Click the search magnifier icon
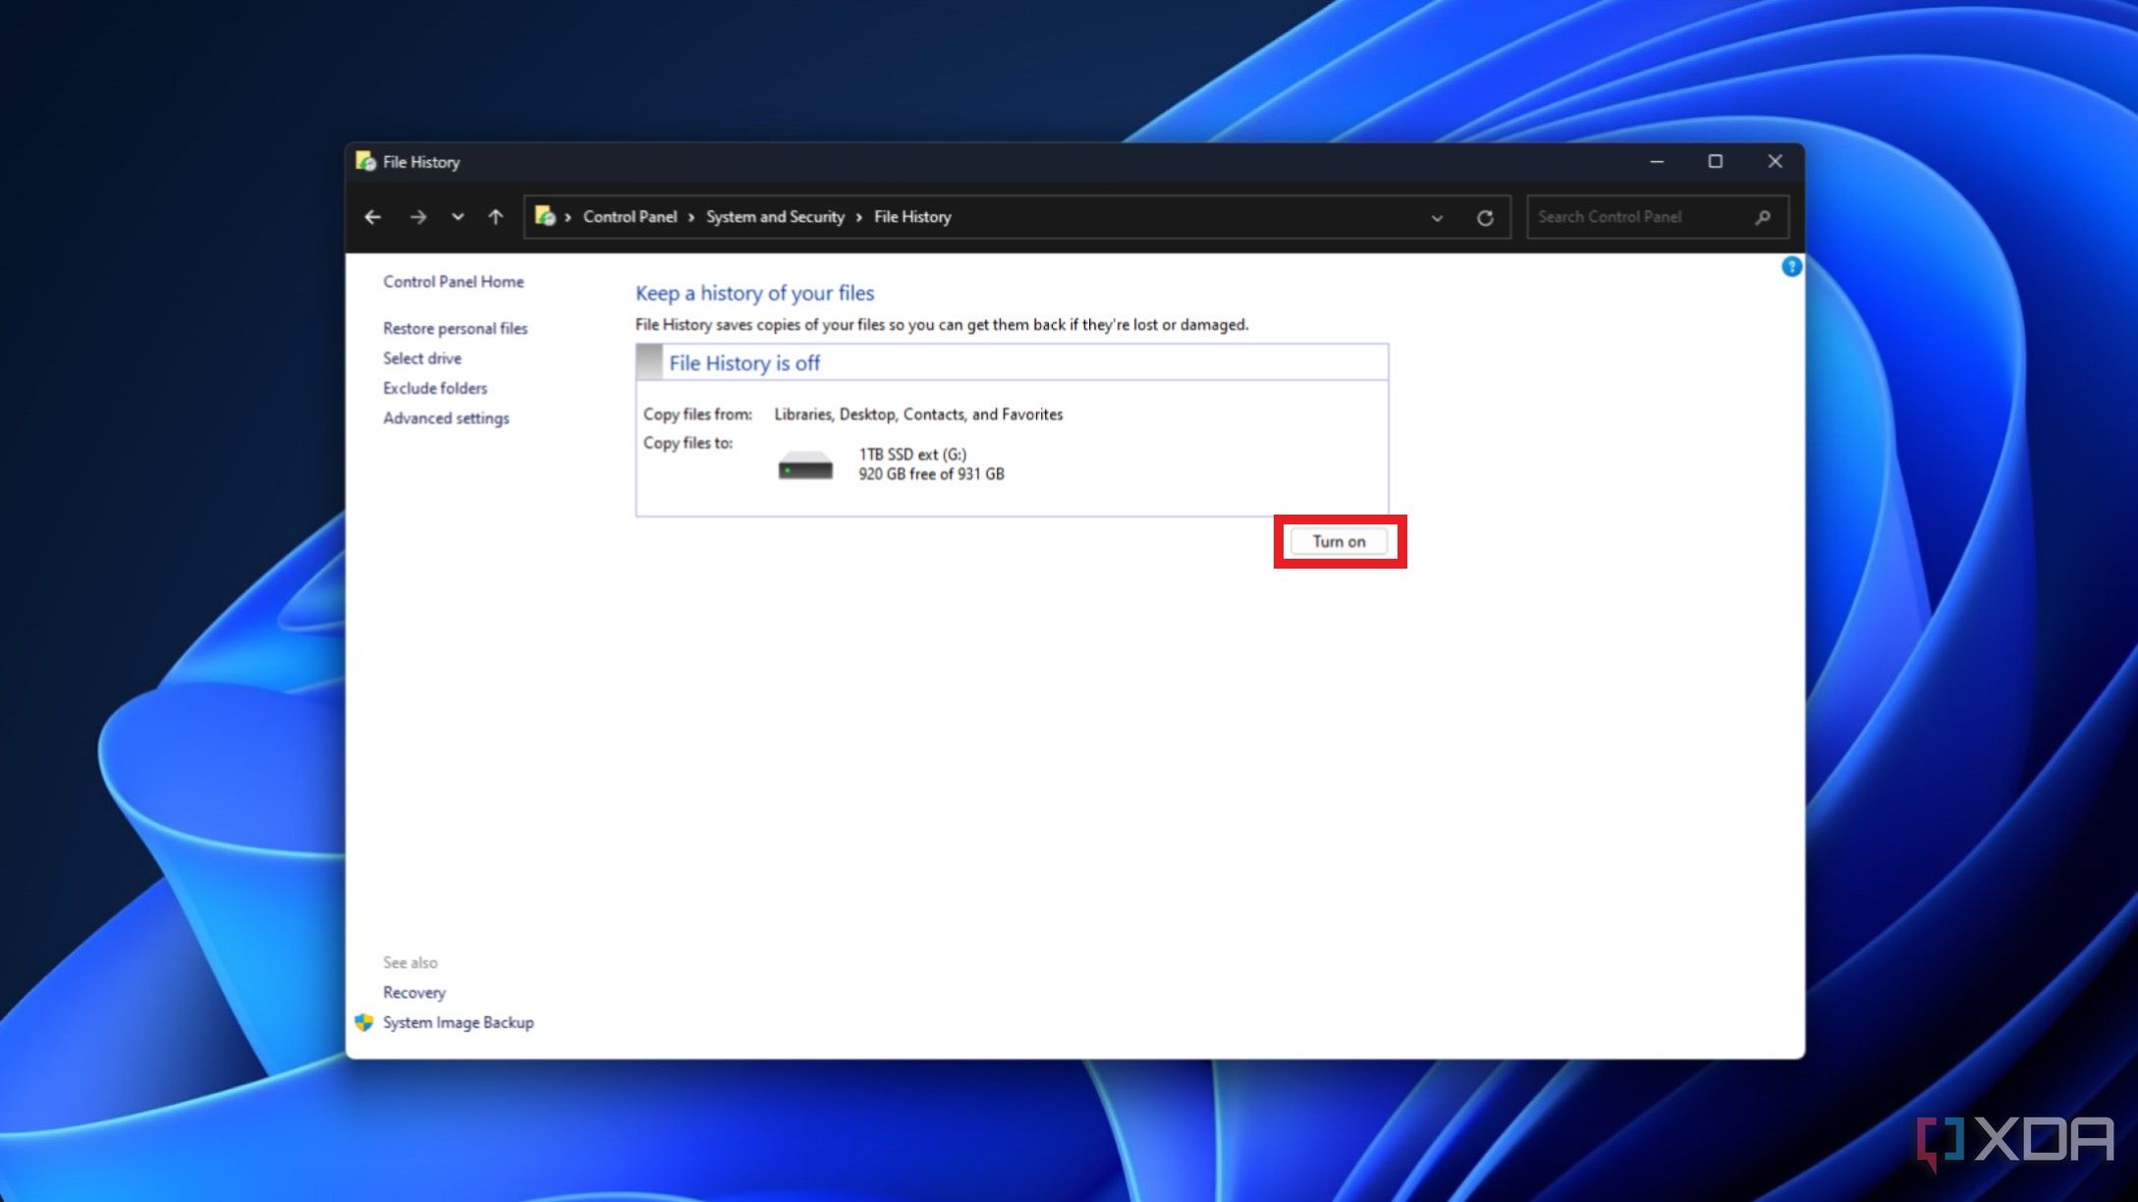Image resolution: width=2138 pixels, height=1202 pixels. [1764, 216]
